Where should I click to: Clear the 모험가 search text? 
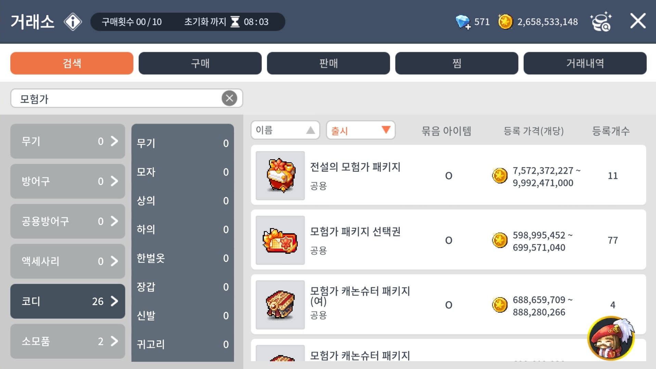[229, 98]
